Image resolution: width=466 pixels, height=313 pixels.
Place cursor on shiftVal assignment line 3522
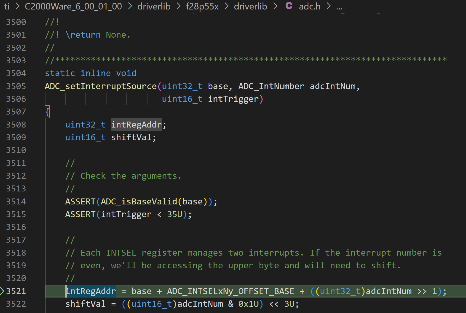tap(182, 304)
